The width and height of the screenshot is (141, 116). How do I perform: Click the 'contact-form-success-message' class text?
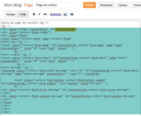click(x=41, y=96)
